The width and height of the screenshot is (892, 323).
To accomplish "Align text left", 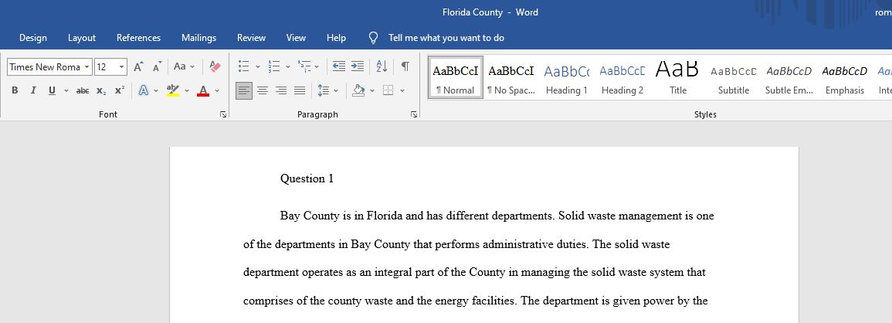I will (243, 90).
